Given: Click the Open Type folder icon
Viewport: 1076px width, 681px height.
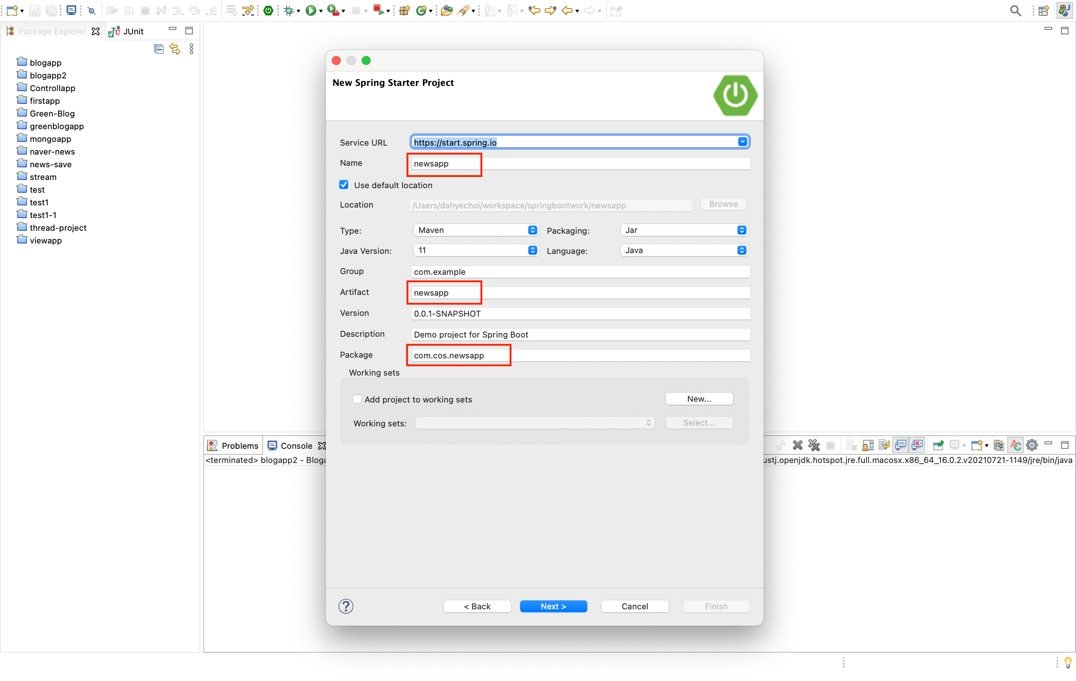Looking at the screenshot, I should click(446, 10).
